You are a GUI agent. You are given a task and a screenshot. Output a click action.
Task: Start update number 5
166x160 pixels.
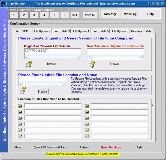55,15
